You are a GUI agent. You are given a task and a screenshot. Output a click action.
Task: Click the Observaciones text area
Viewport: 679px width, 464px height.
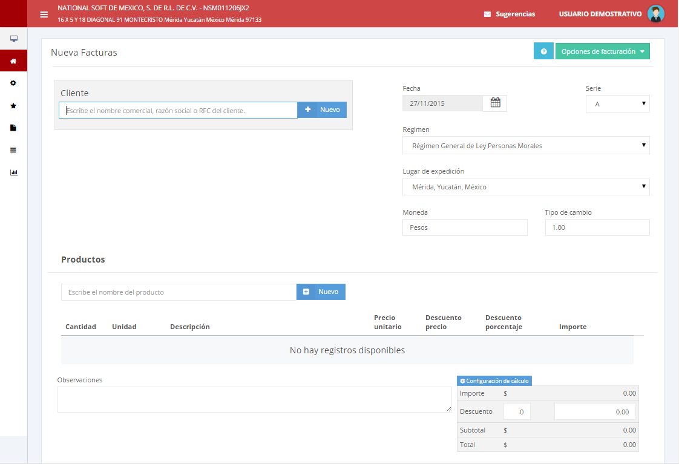pos(254,400)
